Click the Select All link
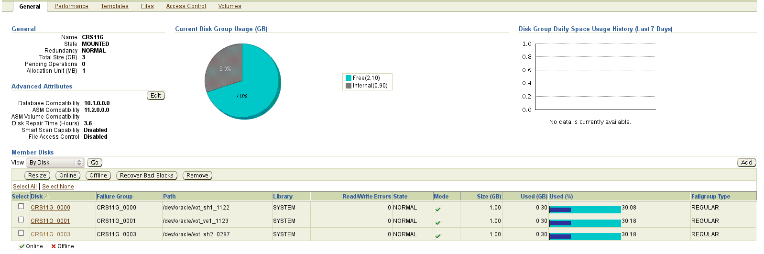This screenshot has height=254, width=764. [x=24, y=187]
